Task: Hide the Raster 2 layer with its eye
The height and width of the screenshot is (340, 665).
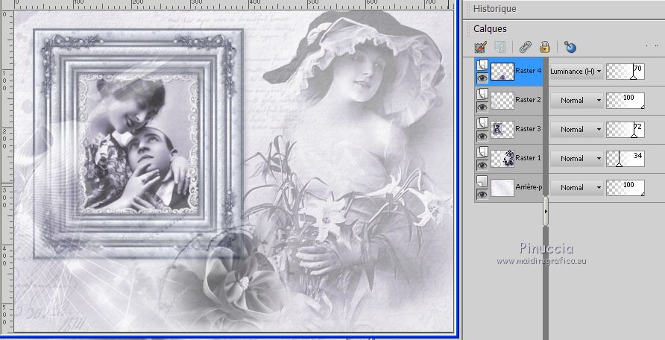Action: click(482, 107)
